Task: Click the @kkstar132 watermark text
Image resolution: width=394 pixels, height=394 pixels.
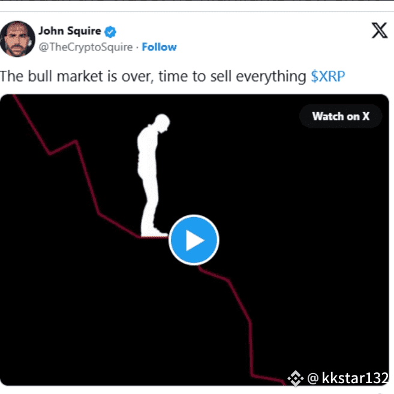Action: pos(348,378)
